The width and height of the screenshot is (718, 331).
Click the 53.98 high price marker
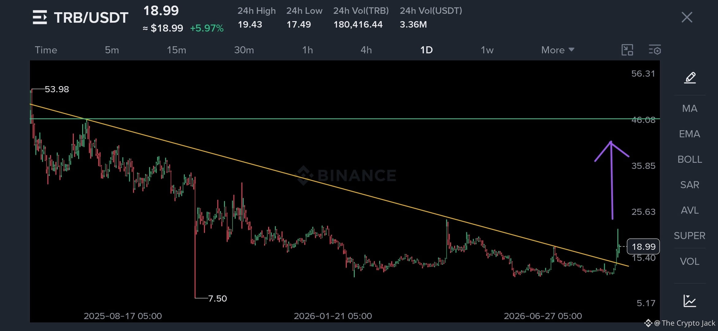click(57, 89)
